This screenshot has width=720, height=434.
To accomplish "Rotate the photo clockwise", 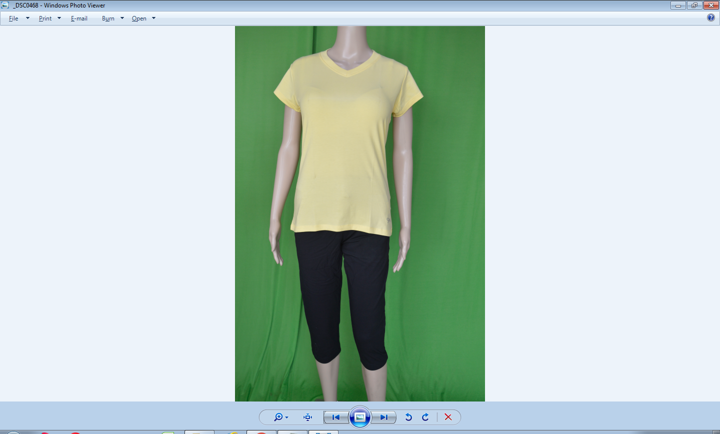I will pyautogui.click(x=425, y=417).
